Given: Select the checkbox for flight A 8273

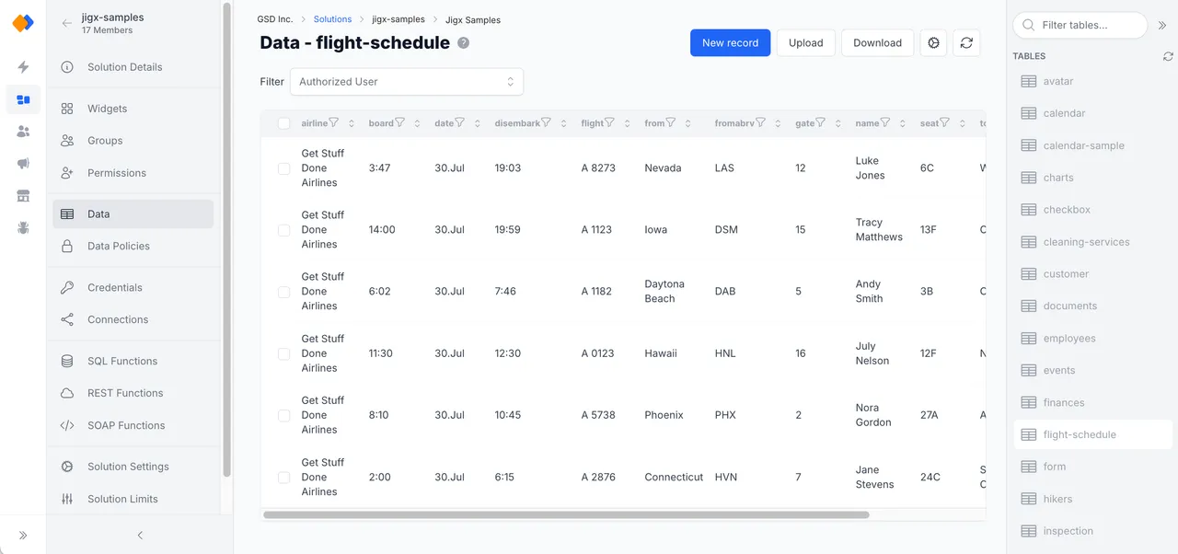Looking at the screenshot, I should [283, 168].
